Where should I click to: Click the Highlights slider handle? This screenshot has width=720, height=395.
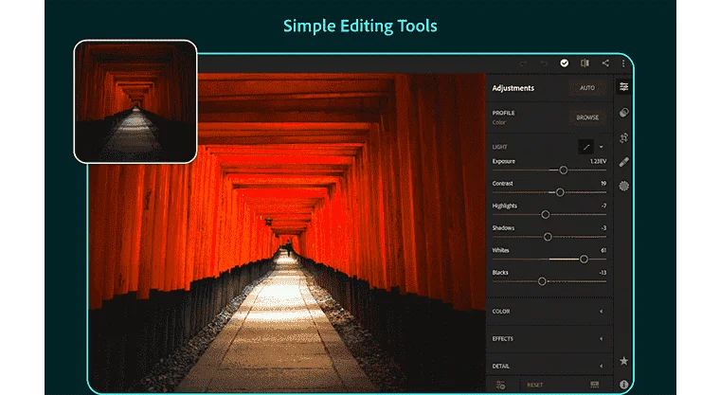[546, 214]
